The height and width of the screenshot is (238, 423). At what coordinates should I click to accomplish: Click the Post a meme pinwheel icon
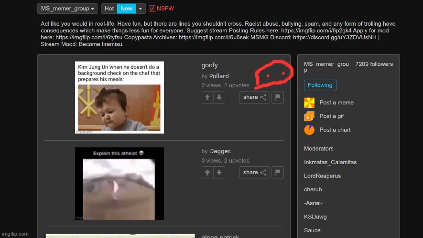pyautogui.click(x=309, y=103)
